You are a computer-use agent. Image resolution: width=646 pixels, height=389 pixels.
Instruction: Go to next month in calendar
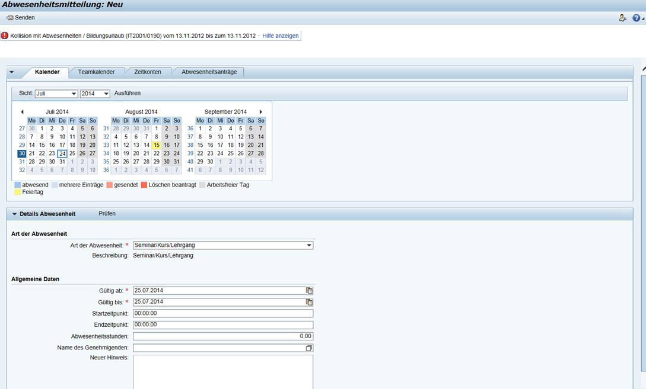[x=260, y=112]
